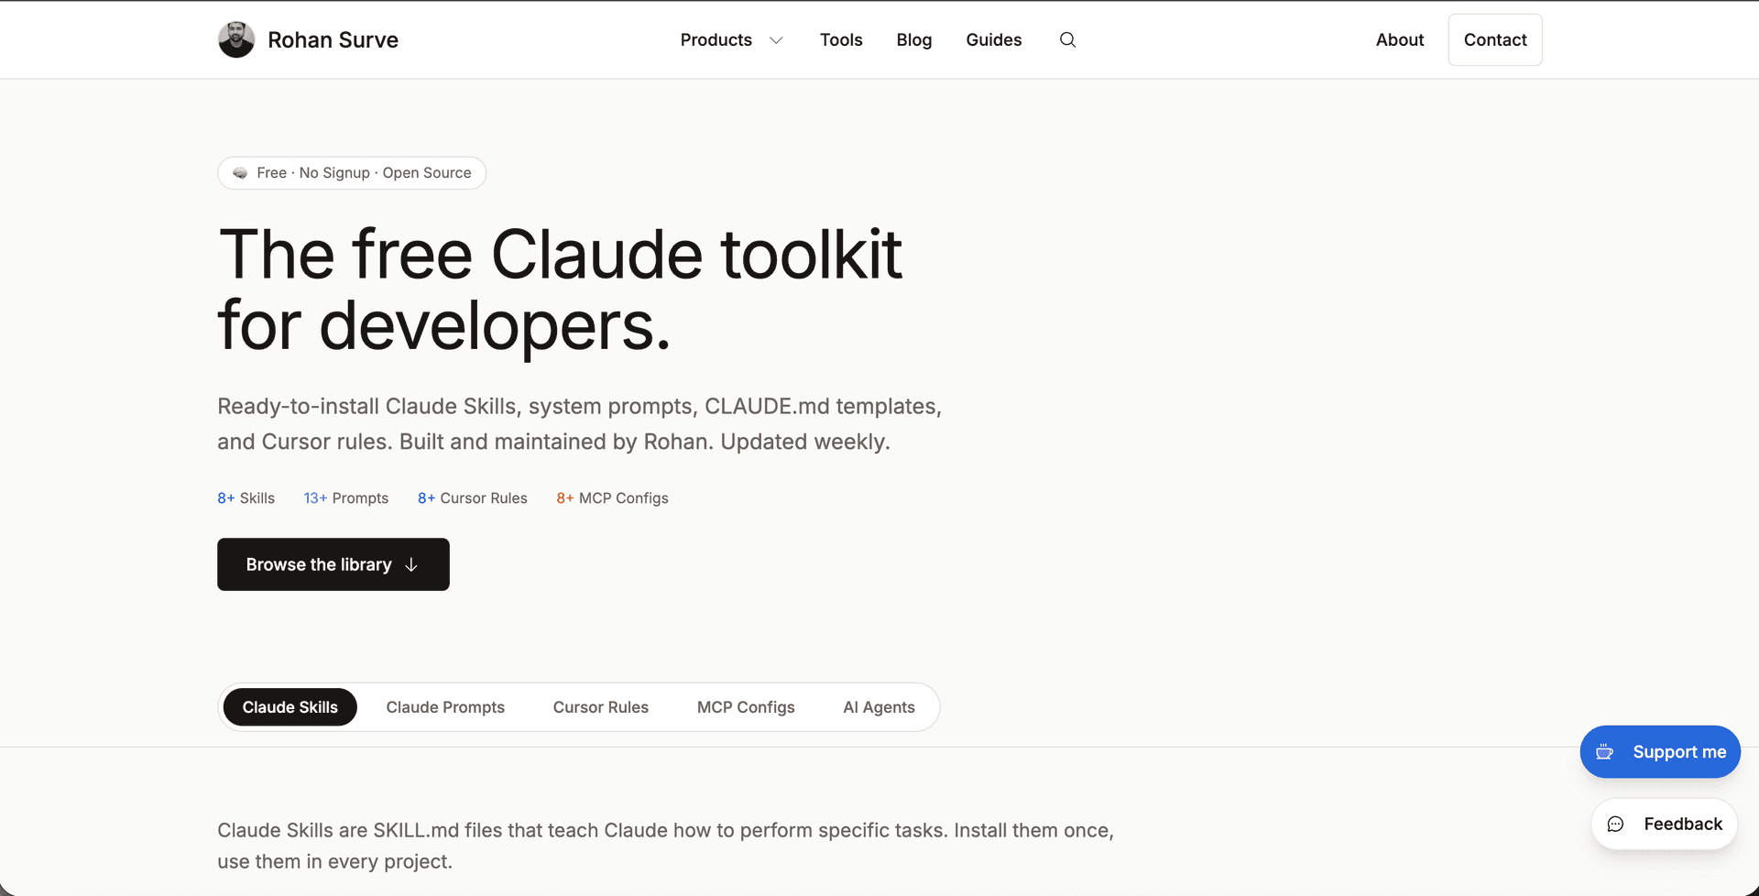The height and width of the screenshot is (896, 1759).
Task: Click the Claude Skills are SKILL.md files paragraph
Action: 665,846
